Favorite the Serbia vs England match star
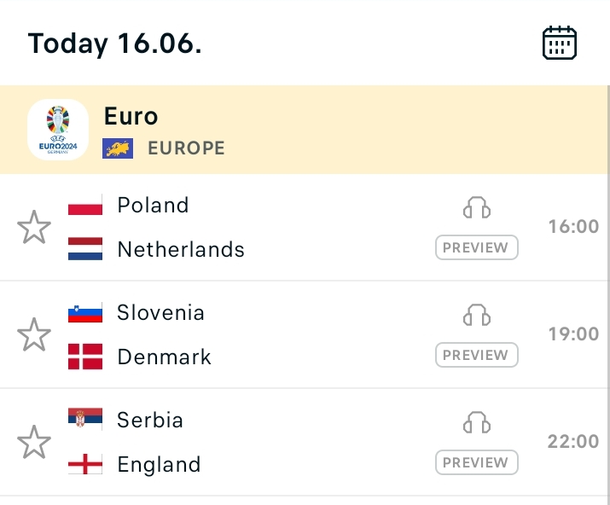Screen dimensions: 610x505 click(34, 442)
